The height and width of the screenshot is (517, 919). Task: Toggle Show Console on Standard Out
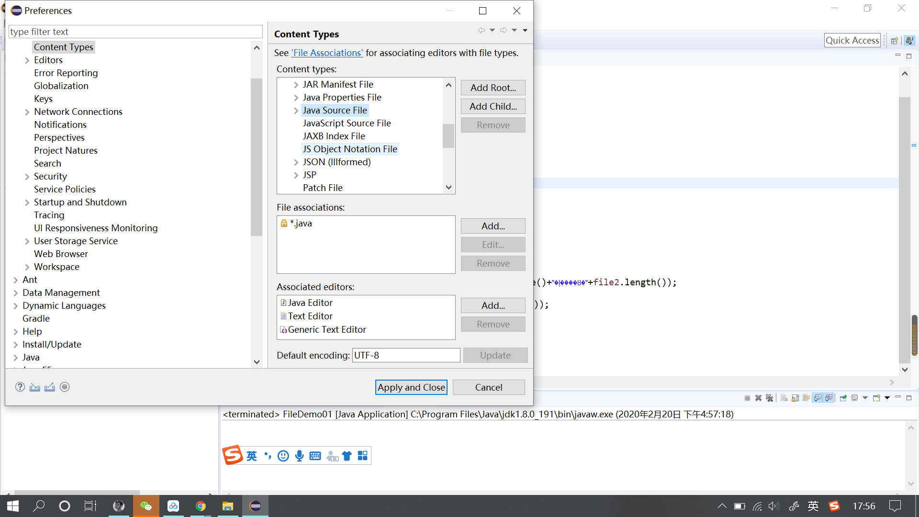click(818, 398)
